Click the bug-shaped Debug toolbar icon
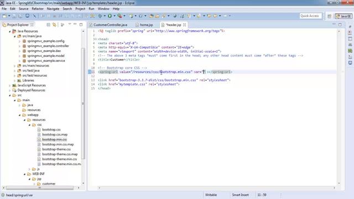This screenshot has width=354, height=199. 100,16
